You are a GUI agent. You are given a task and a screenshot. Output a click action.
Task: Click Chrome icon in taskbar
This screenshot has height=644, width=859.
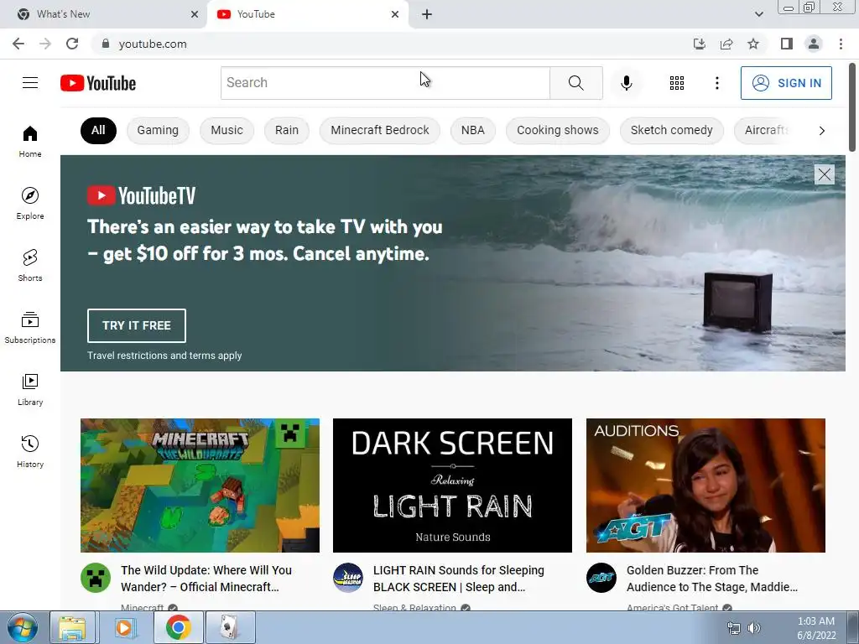(178, 627)
